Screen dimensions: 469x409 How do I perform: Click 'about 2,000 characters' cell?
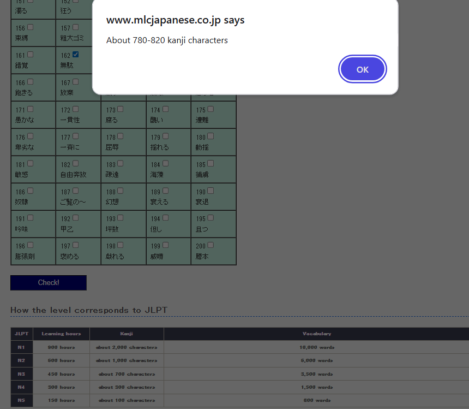pos(127,347)
